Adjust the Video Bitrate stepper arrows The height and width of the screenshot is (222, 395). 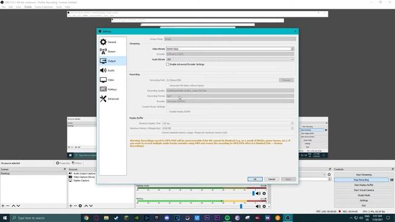[x=292, y=49]
